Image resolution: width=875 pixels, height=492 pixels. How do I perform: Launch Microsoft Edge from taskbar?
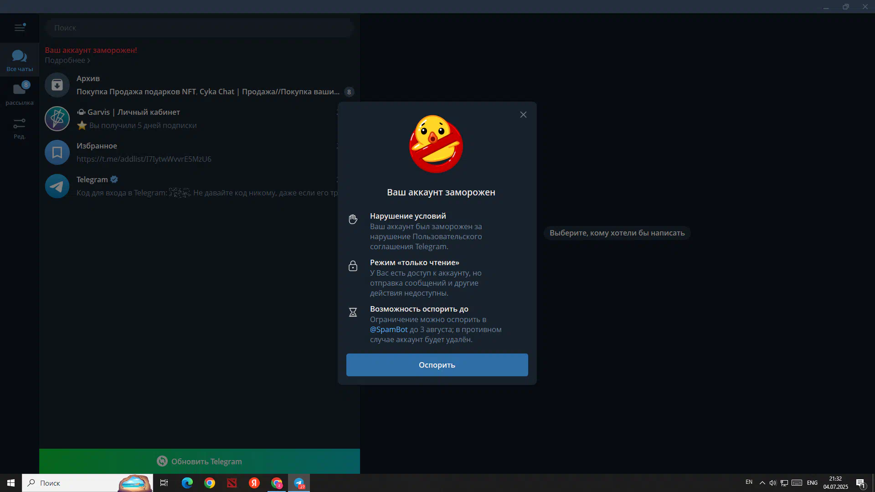tap(187, 483)
